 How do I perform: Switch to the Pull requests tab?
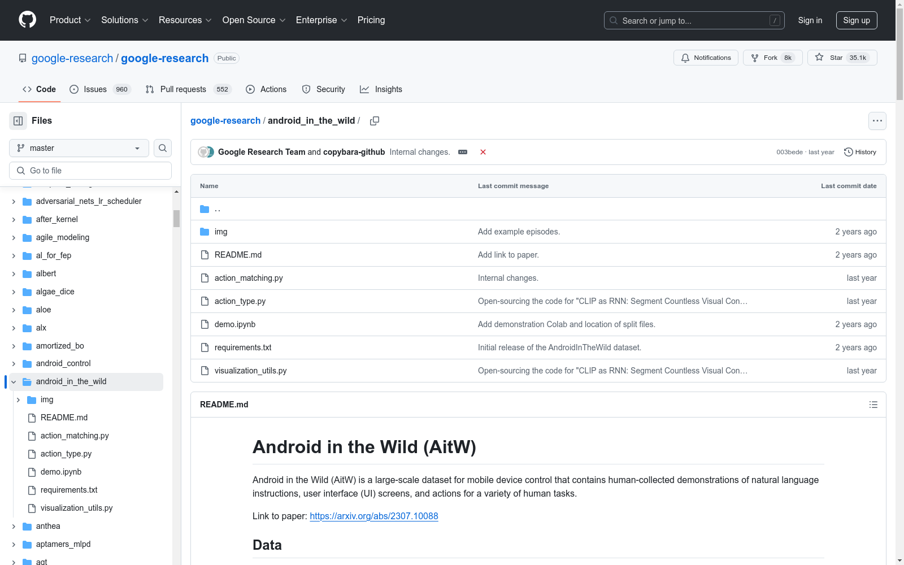[x=189, y=89]
